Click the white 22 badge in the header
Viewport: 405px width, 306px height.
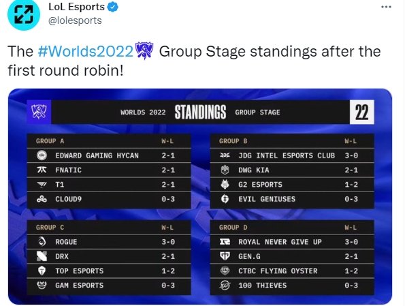point(362,112)
